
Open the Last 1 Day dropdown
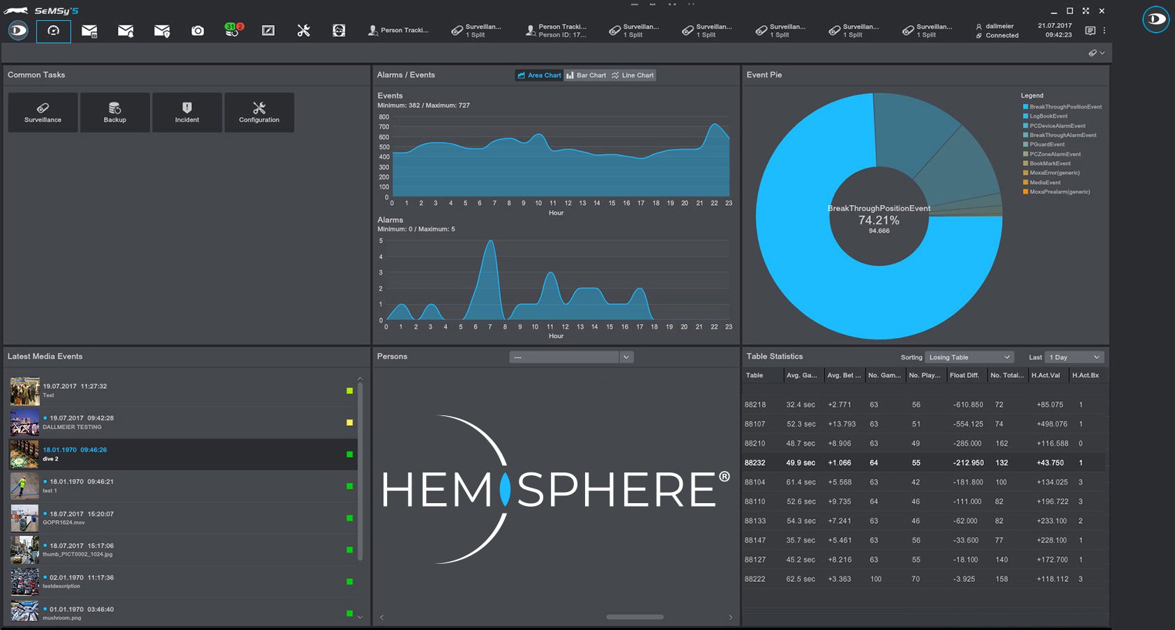click(x=1075, y=358)
